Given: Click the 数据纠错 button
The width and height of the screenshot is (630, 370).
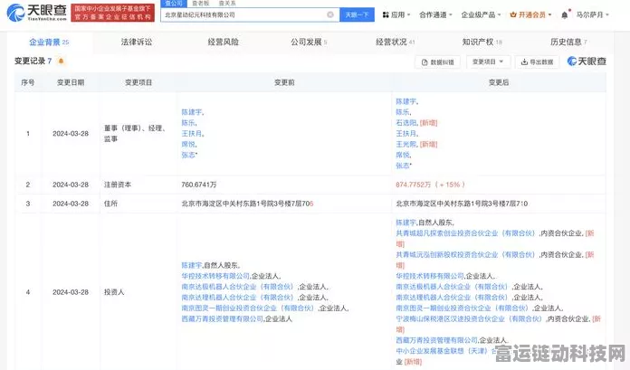Looking at the screenshot, I should click(x=437, y=62).
